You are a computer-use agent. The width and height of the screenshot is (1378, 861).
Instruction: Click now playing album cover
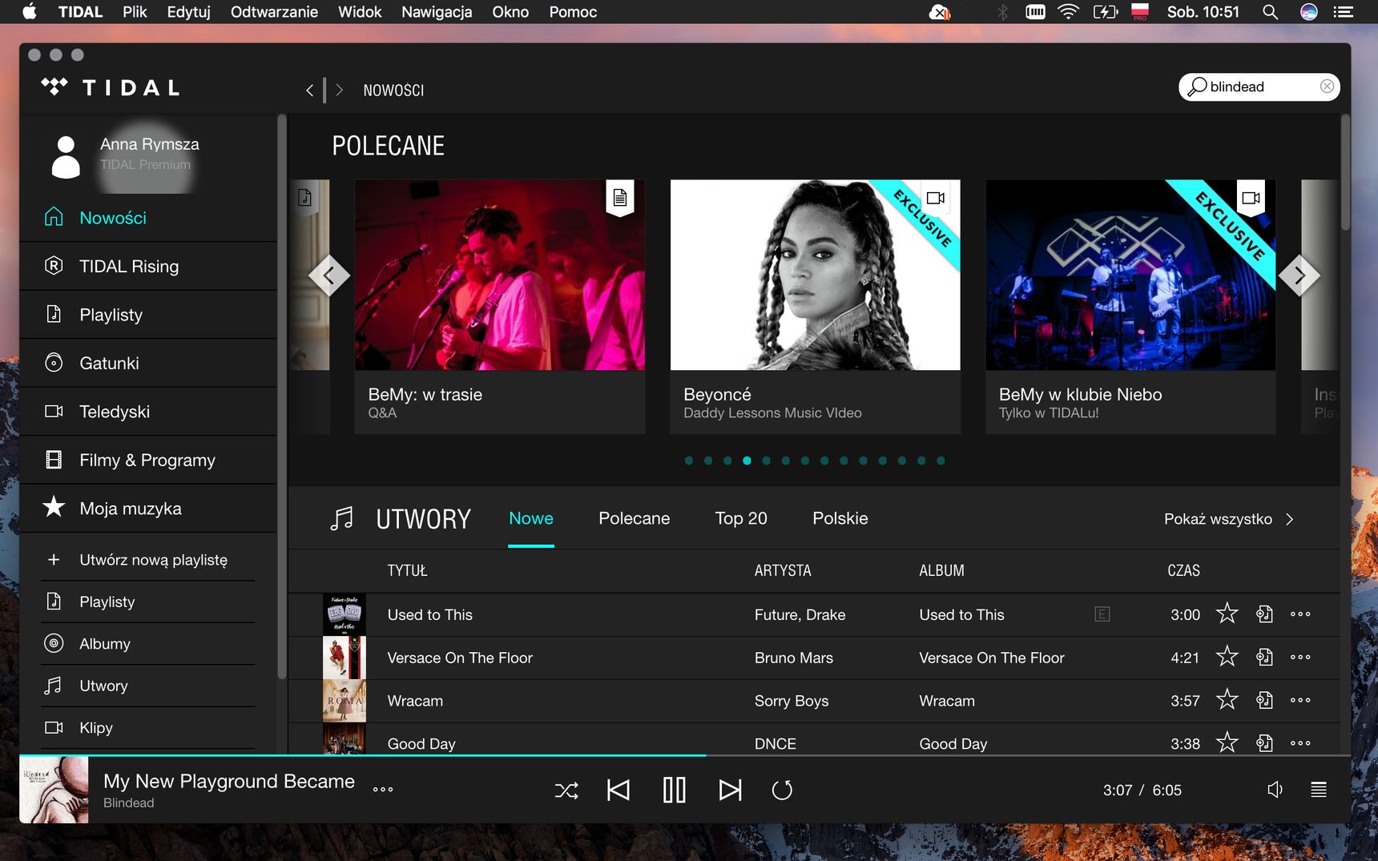[54, 790]
